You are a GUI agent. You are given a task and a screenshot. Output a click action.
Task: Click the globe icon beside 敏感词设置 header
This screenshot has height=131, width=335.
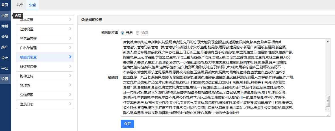(x=83, y=20)
